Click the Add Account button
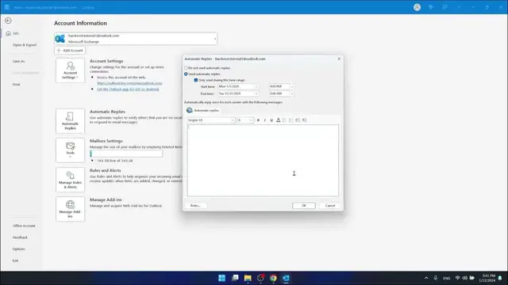 pos(70,51)
